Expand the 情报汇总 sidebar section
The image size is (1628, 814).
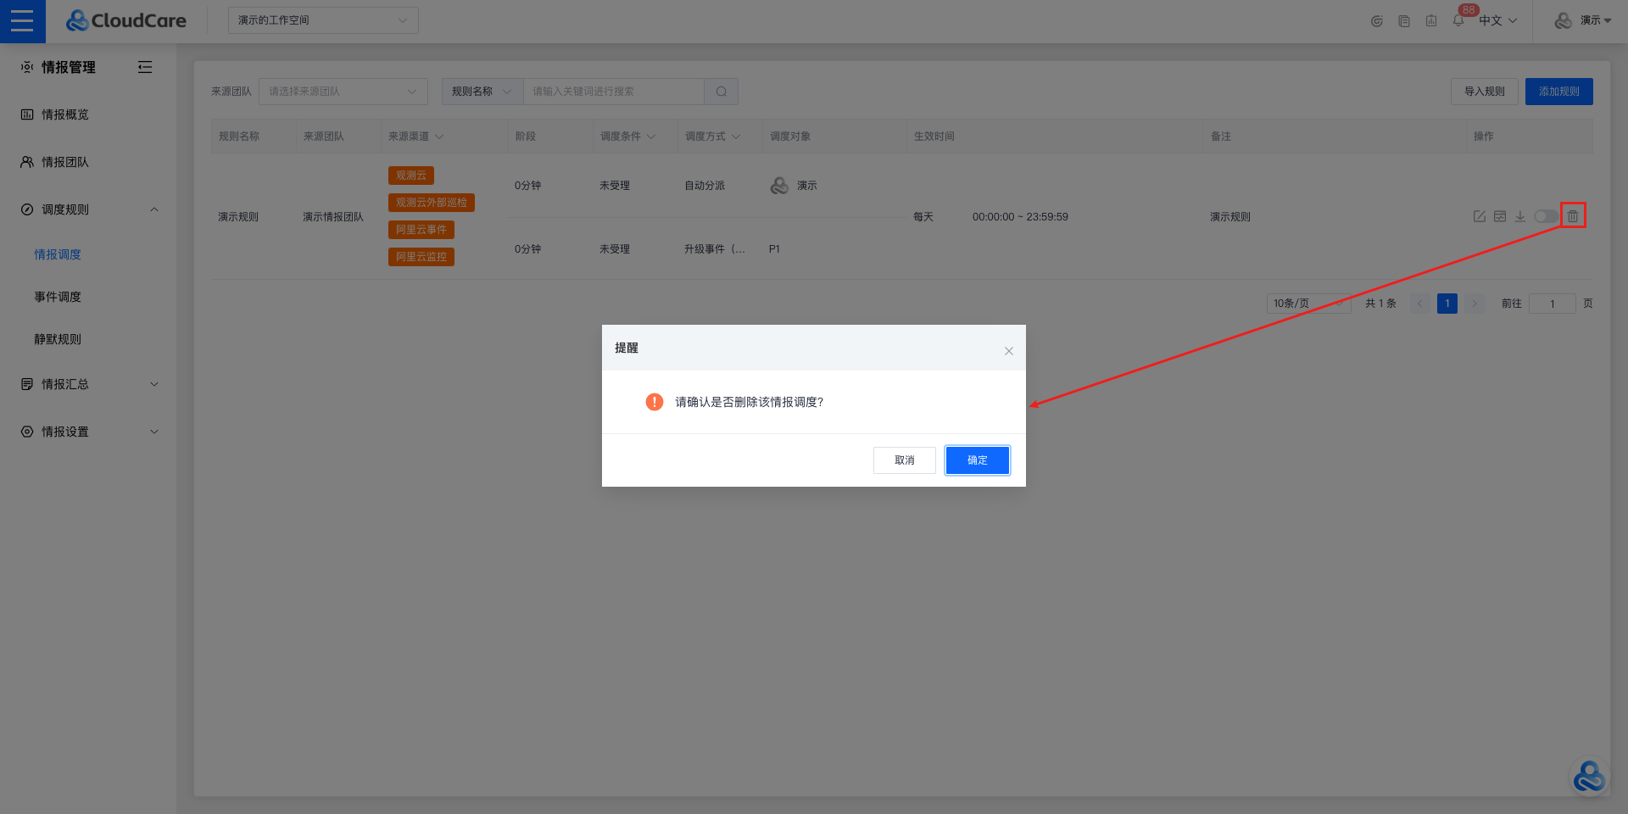coord(89,384)
